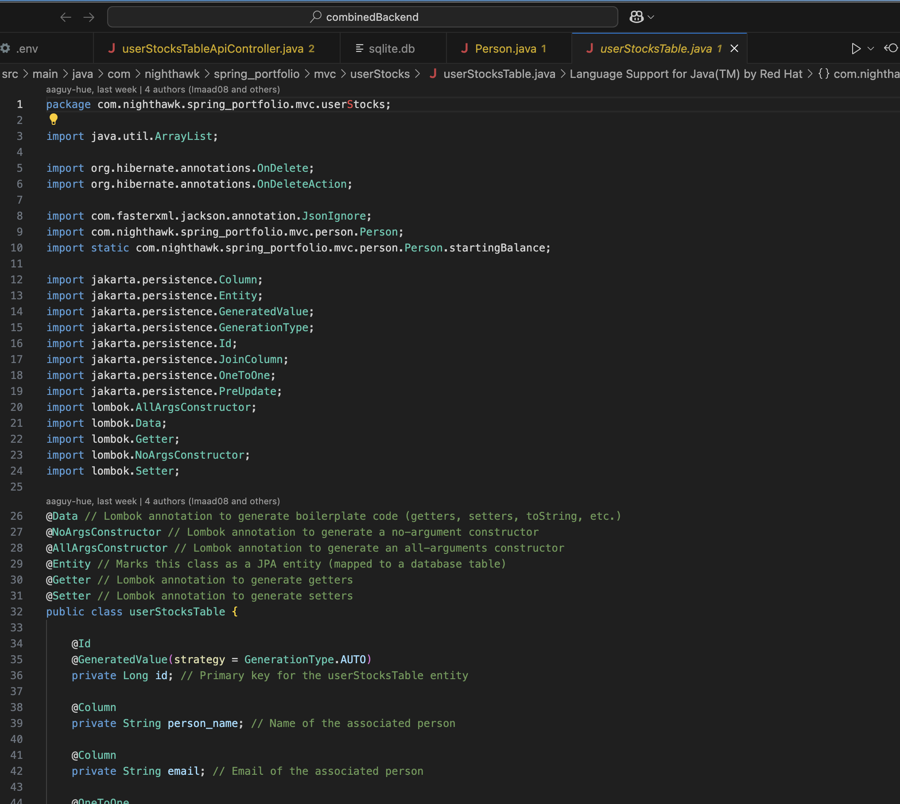The height and width of the screenshot is (804, 900).
Task: Click the lightbulb quick-fix icon
Action: (x=53, y=119)
